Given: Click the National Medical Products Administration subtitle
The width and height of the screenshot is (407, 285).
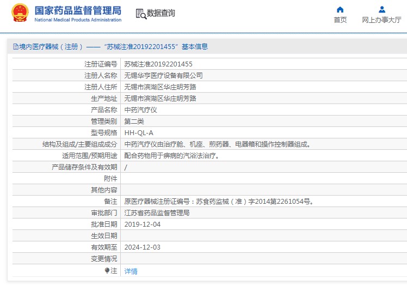Looking at the screenshot, I should [78, 20].
